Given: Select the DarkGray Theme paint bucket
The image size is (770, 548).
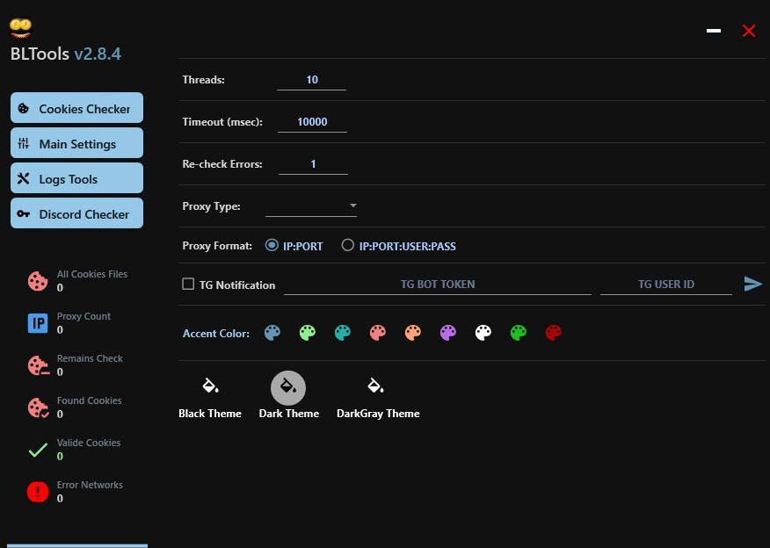Looking at the screenshot, I should (375, 386).
